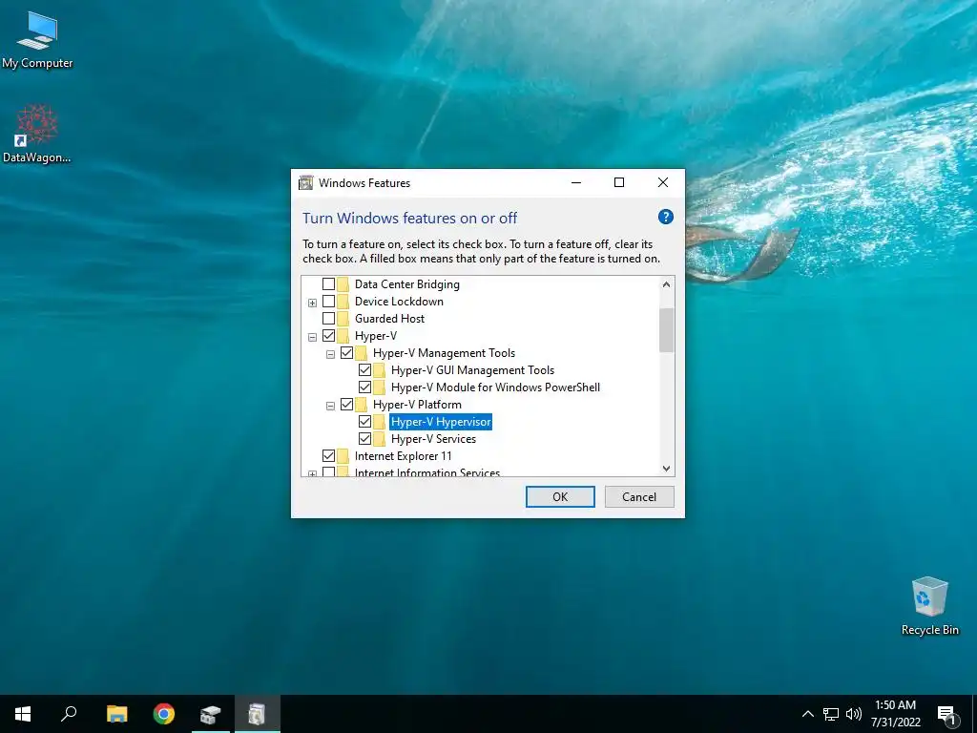Open taskbar search magnifier
The width and height of the screenshot is (977, 733).
(69, 714)
